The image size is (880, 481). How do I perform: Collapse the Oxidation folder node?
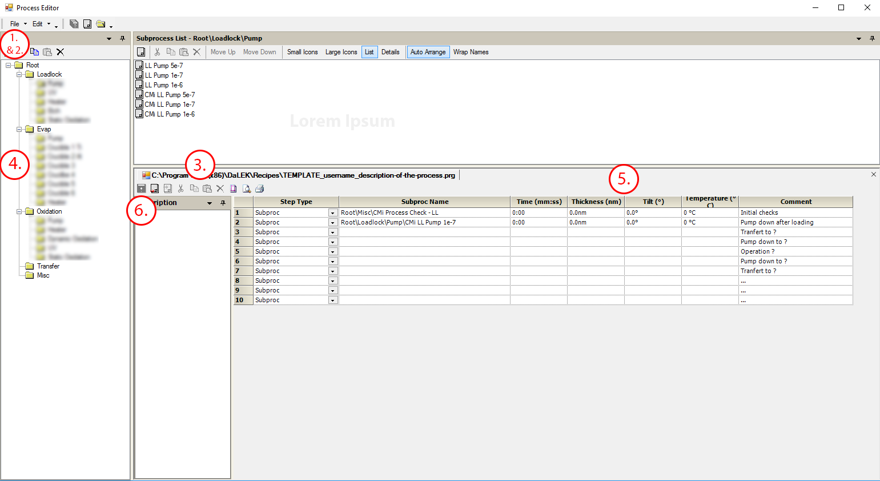[19, 211]
